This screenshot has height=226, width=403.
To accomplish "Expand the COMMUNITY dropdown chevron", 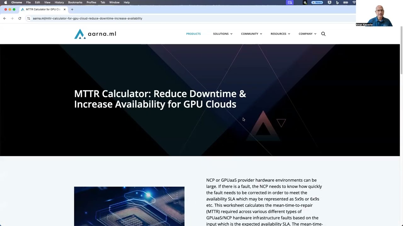I will pyautogui.click(x=261, y=34).
